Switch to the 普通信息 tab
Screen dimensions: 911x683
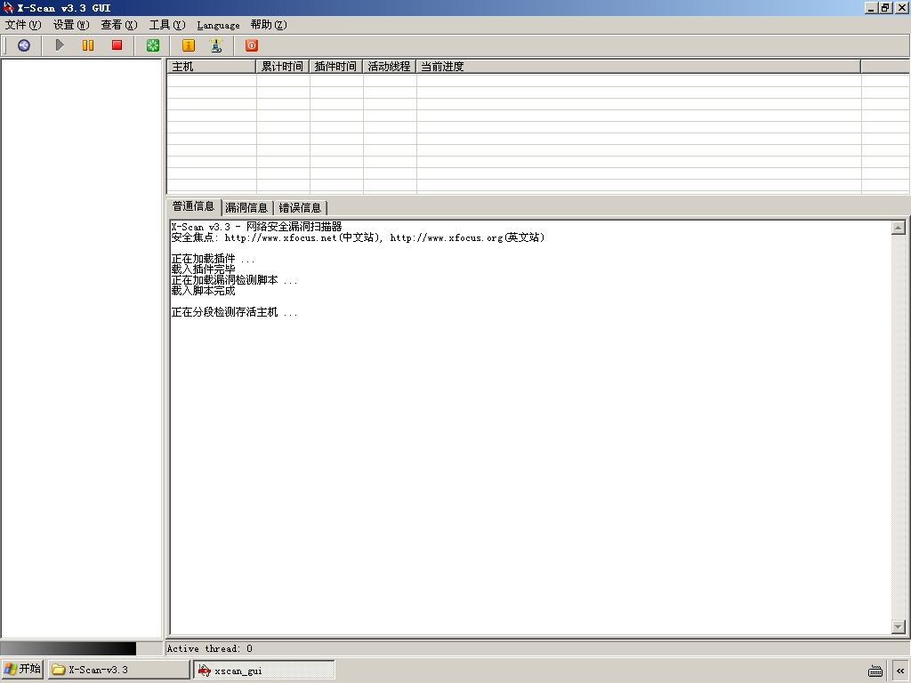tap(193, 206)
